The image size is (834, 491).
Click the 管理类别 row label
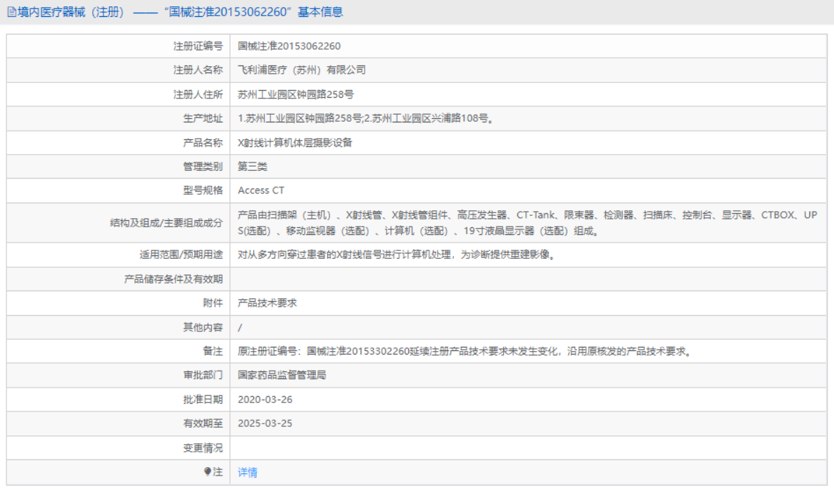[203, 166]
